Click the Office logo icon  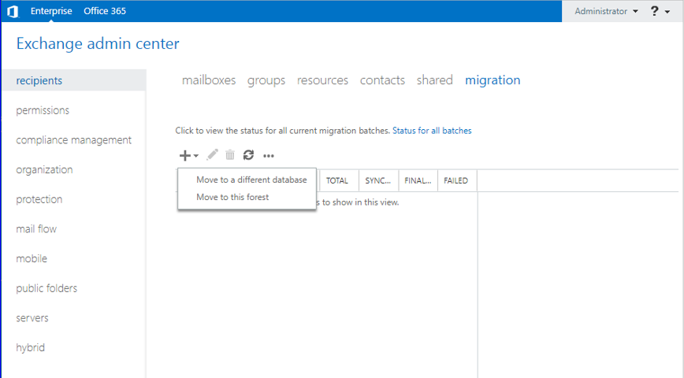pos(13,11)
